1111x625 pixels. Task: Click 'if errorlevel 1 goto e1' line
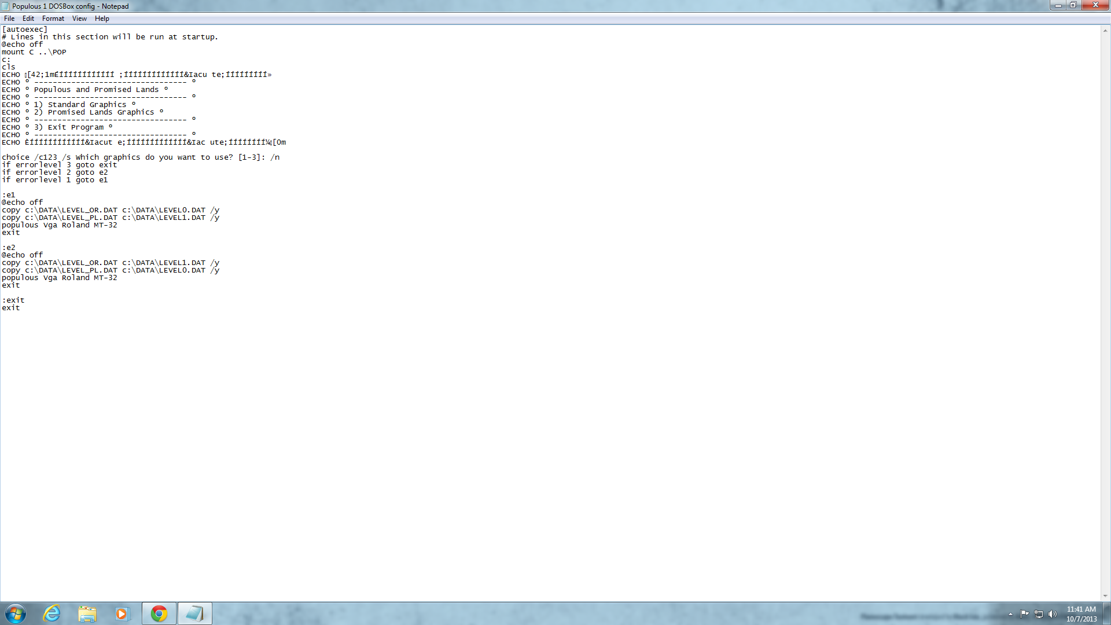pos(55,180)
